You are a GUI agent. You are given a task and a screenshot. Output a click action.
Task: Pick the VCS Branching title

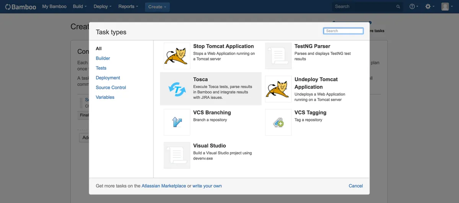coord(212,113)
